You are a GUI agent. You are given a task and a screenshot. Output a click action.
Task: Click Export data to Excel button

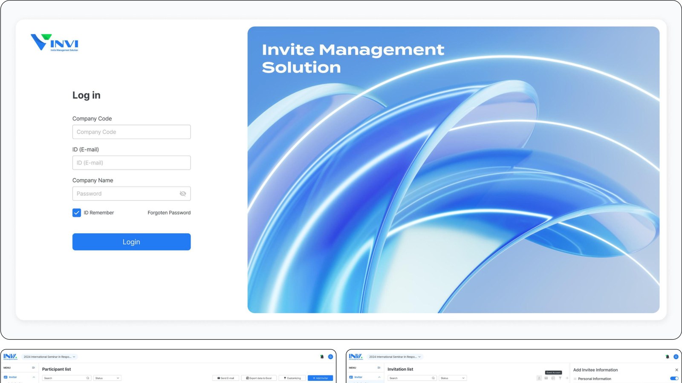coord(259,378)
